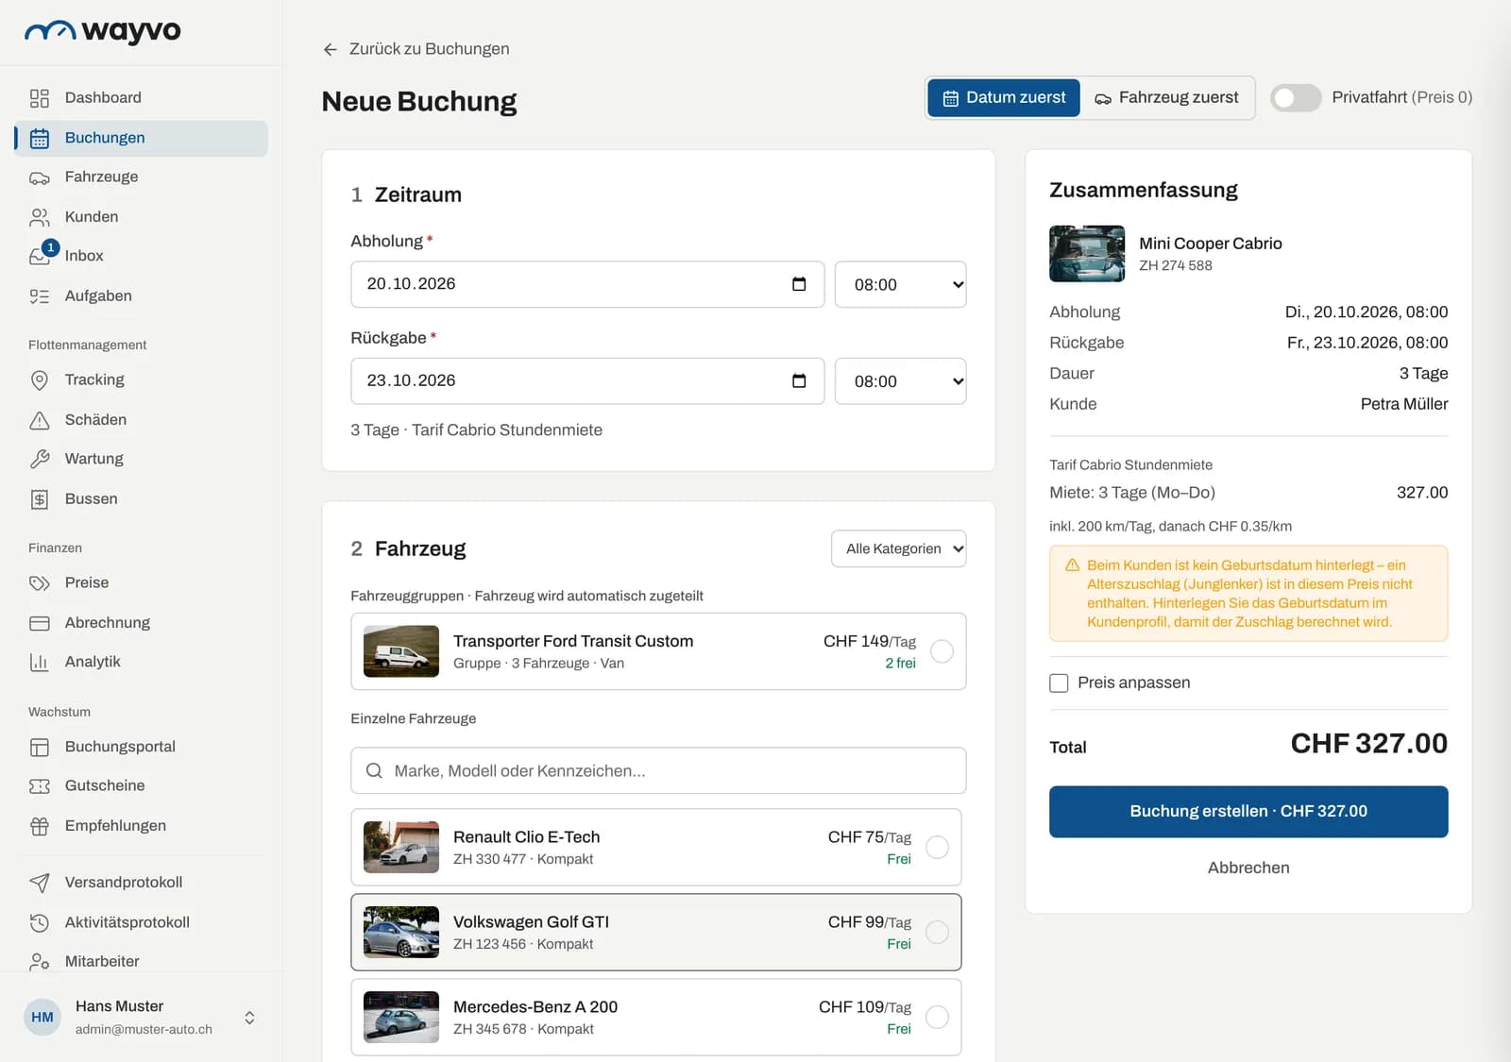
Task: Check the Preis anpassen checkbox
Action: click(1059, 683)
